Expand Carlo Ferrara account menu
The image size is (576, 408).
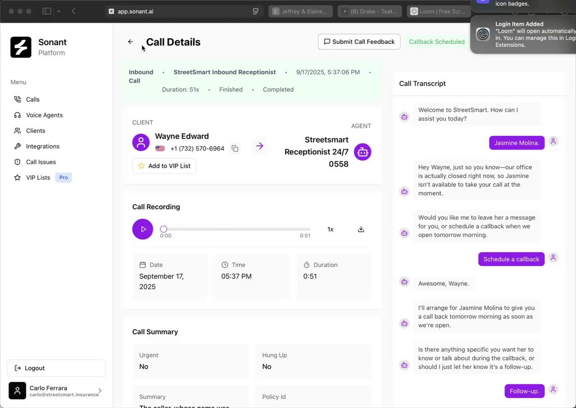100,391
